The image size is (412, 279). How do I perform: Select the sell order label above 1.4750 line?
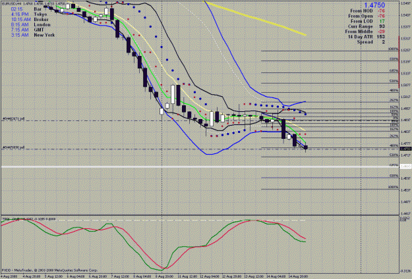point(13,147)
